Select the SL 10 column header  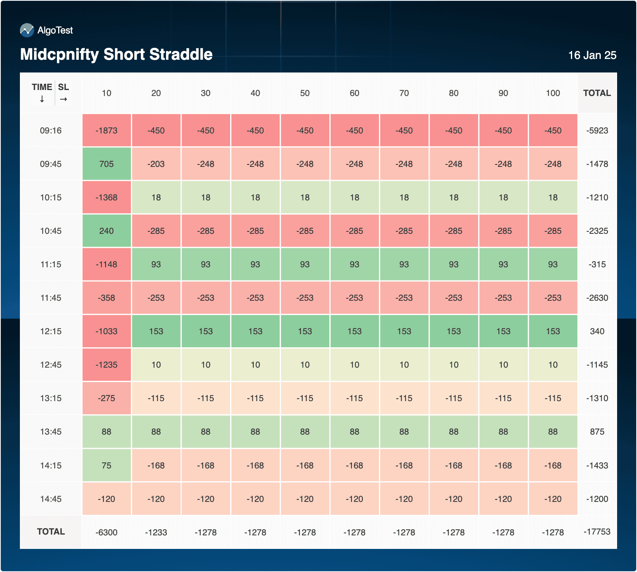pyautogui.click(x=106, y=93)
